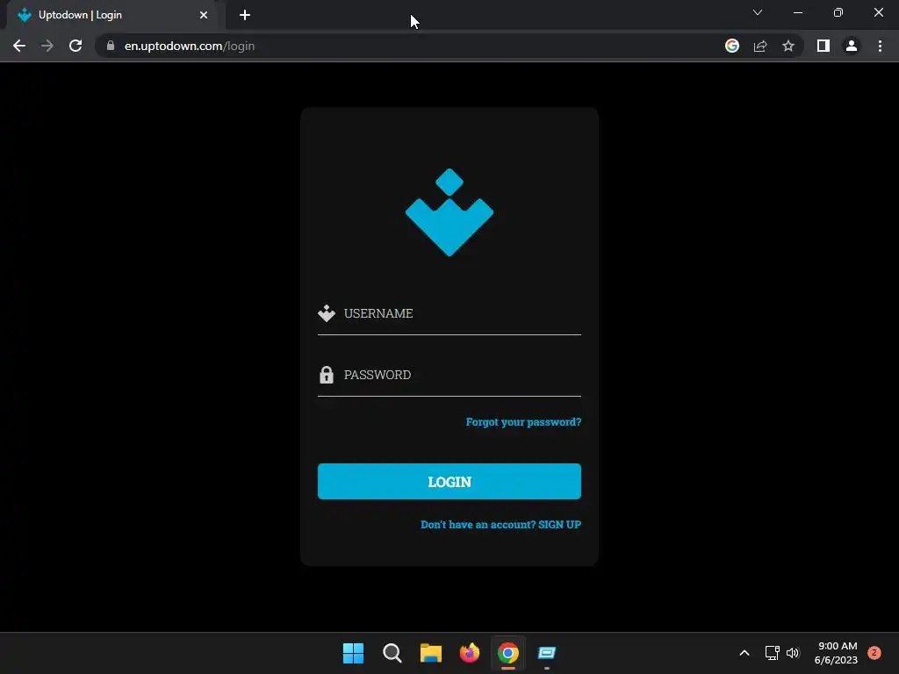Restore down the Chrome window
This screenshot has width=899, height=674.
[x=838, y=12]
